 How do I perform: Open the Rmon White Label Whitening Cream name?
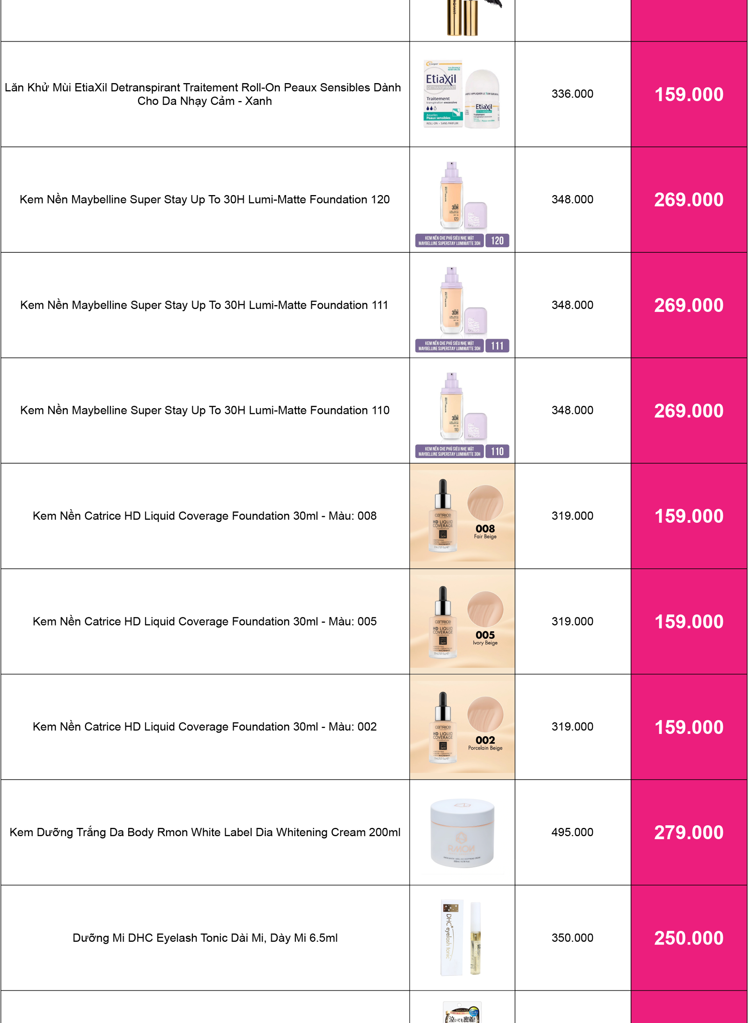pos(205,832)
